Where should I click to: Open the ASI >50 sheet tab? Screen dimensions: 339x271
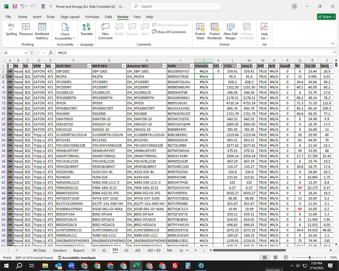[154, 250]
